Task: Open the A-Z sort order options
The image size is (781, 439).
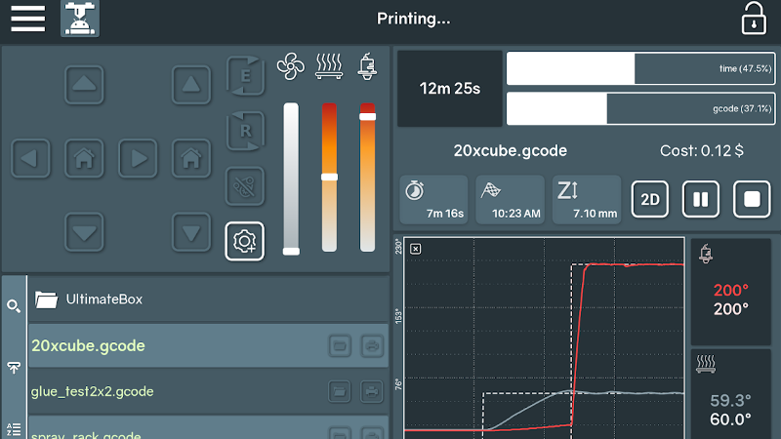Action: [14, 428]
